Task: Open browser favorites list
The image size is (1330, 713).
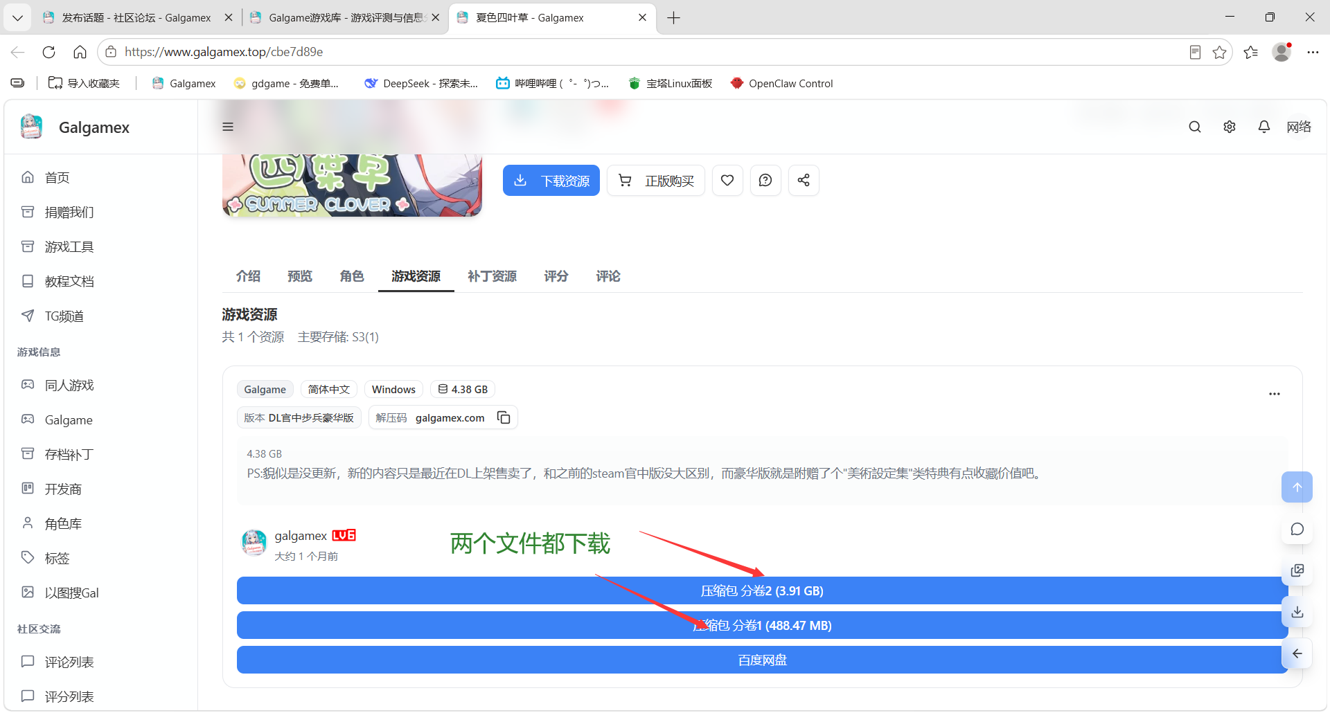Action: [1250, 52]
